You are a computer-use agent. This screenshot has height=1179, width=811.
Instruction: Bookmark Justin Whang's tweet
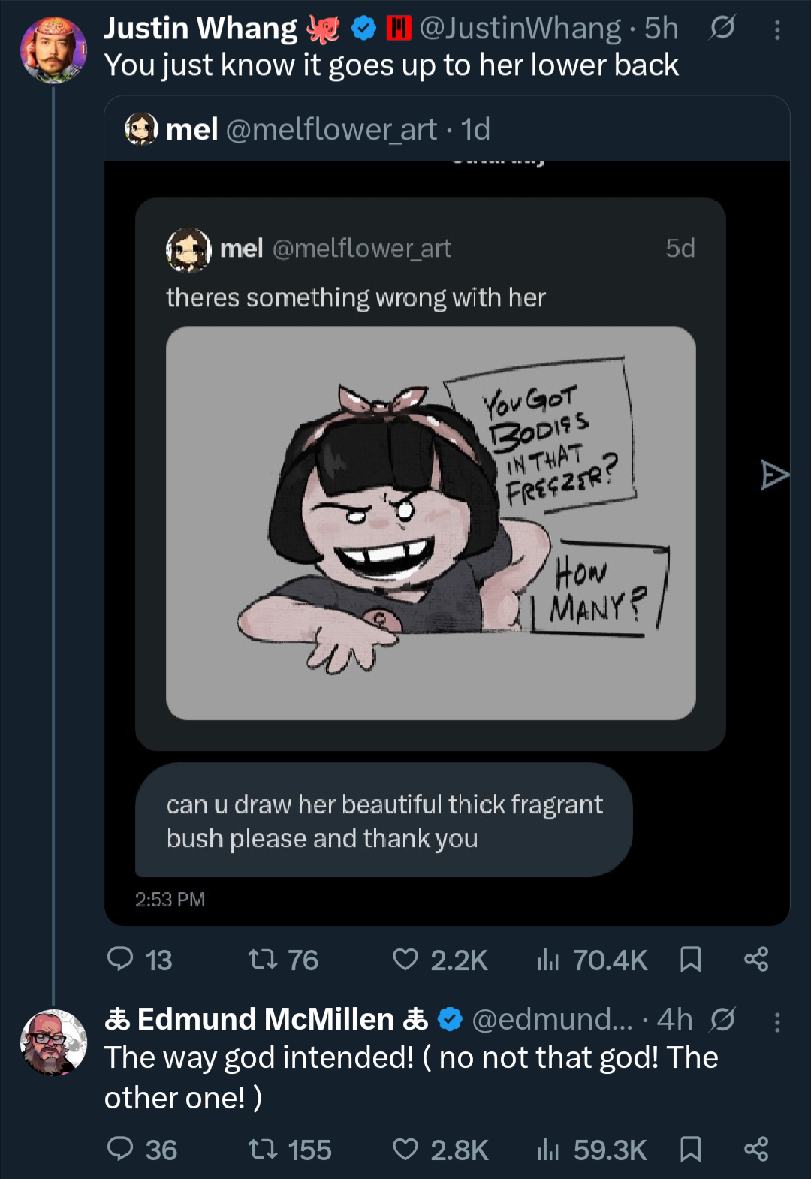(690, 959)
